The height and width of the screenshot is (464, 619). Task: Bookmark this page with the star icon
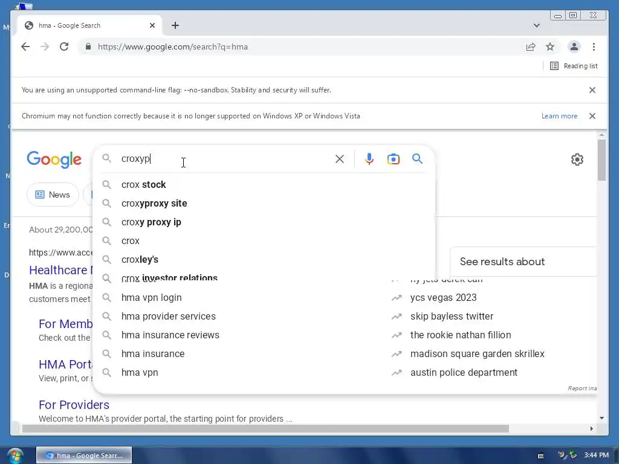click(x=550, y=47)
